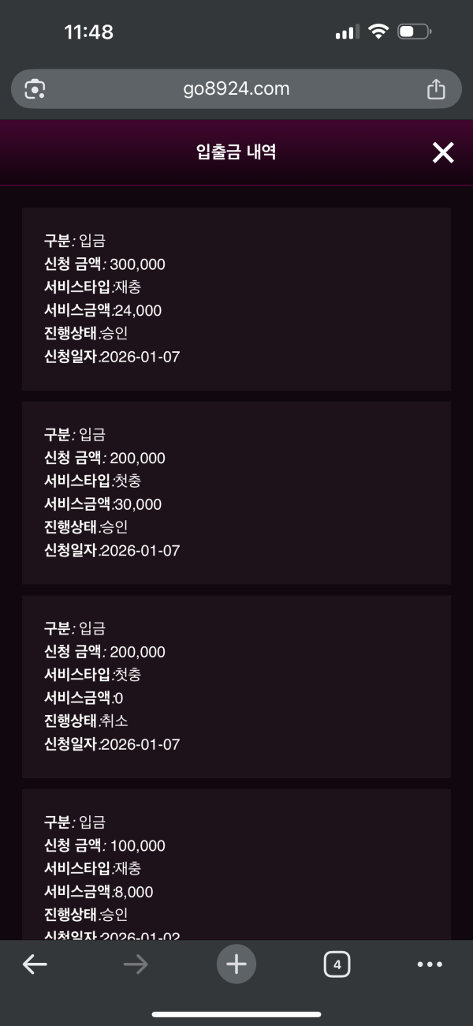Select the 300,000 deposit record card
Screen dimensions: 473x1026
236,299
